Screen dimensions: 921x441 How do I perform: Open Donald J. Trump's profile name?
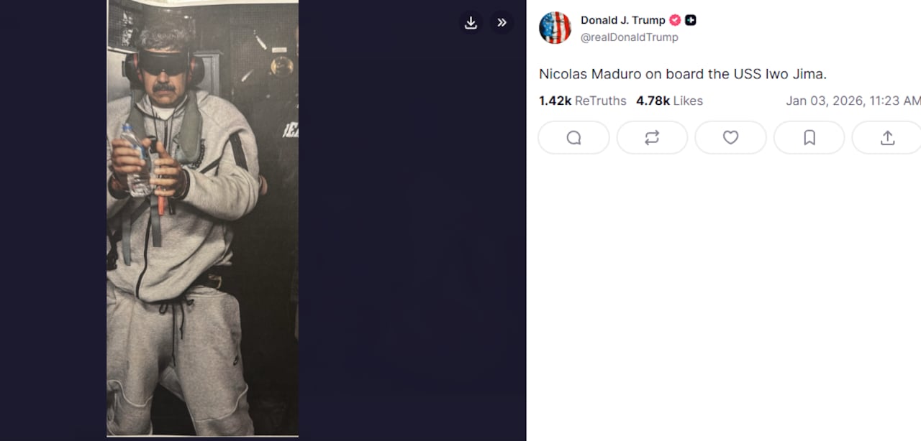coord(623,20)
